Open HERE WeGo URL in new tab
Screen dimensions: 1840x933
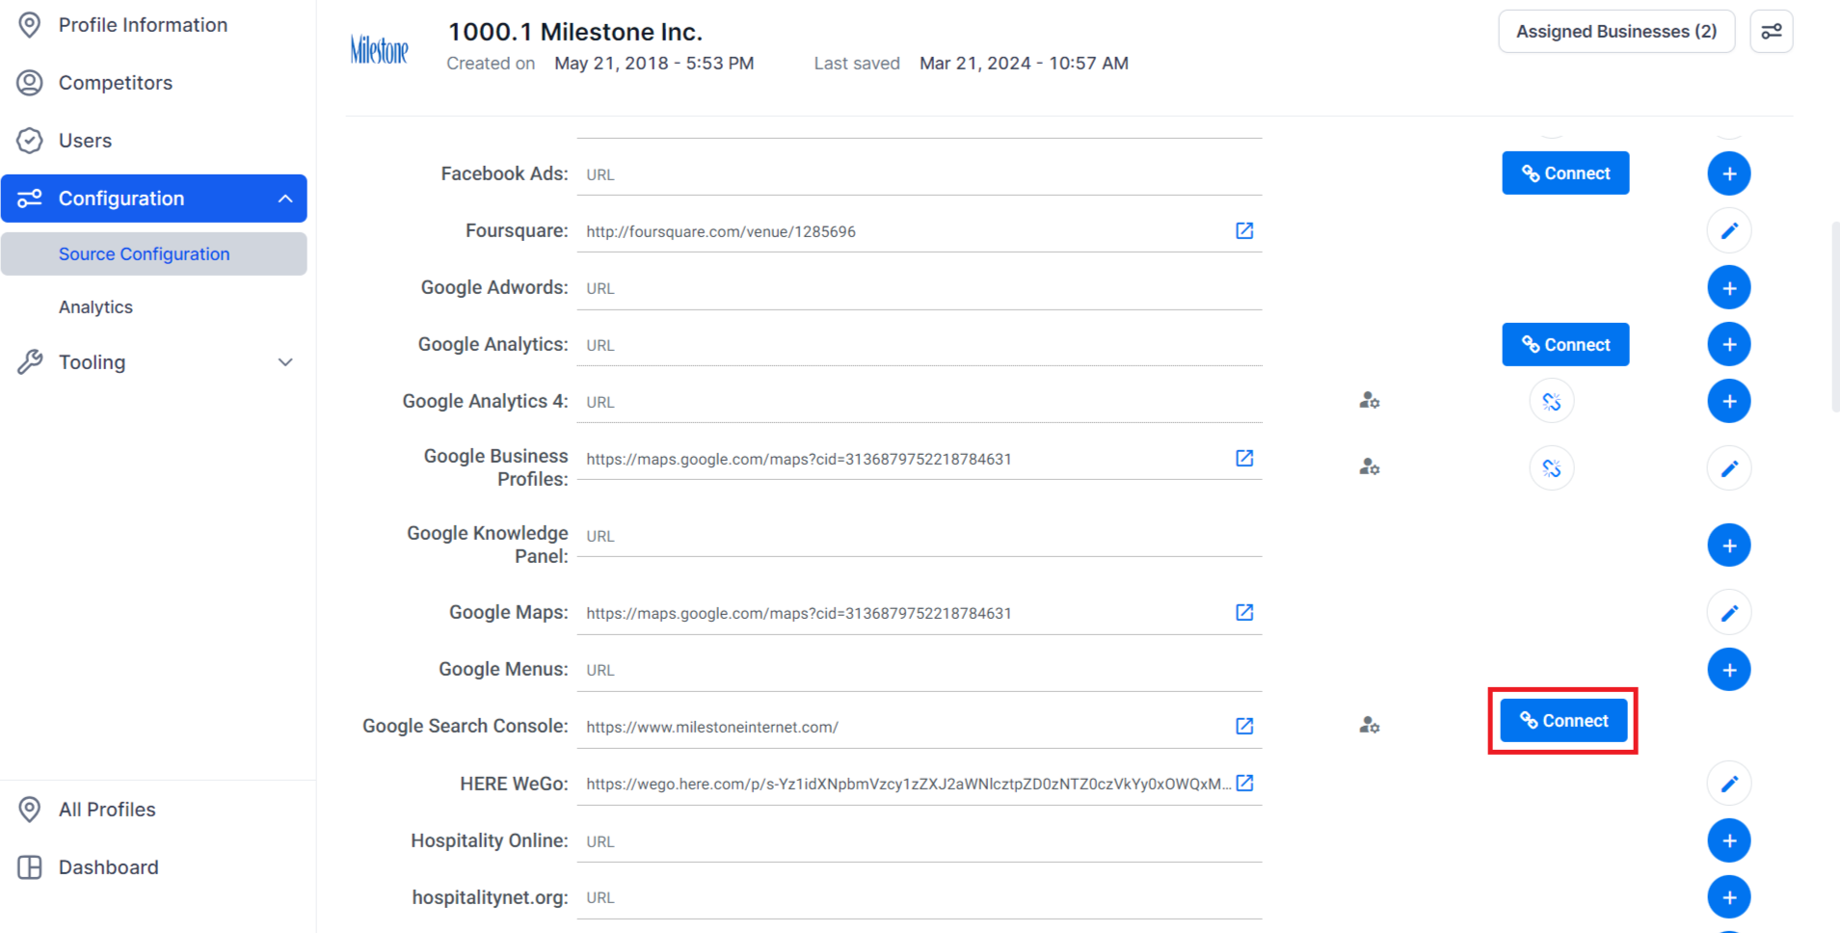(1244, 783)
